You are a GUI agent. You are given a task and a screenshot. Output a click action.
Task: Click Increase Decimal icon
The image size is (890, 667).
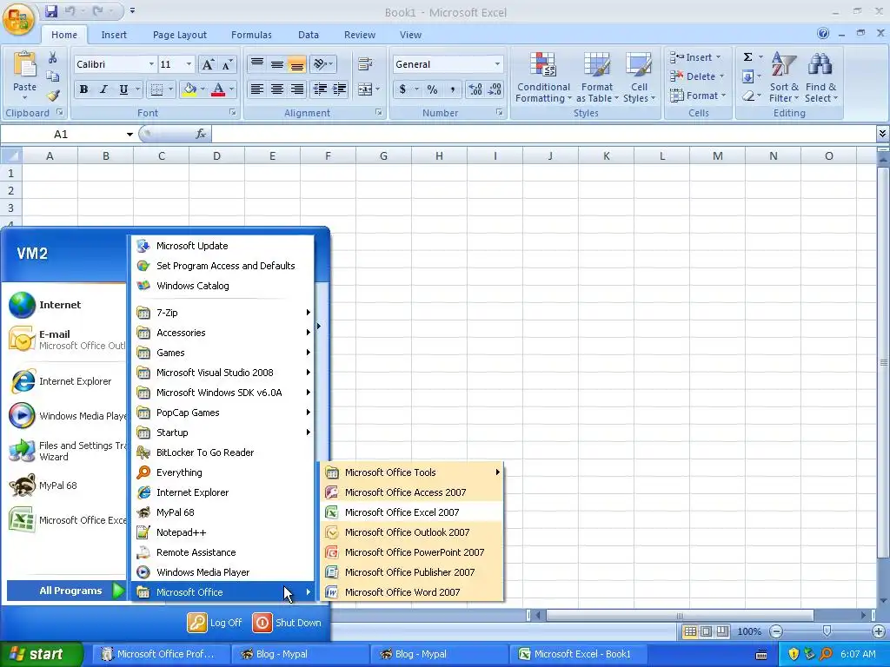[475, 89]
